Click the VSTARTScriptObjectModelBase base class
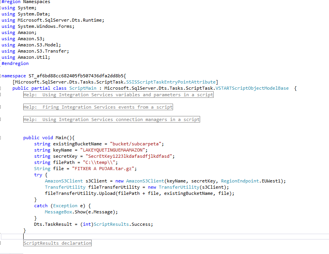The height and width of the screenshot is (254, 329). click(x=252, y=88)
